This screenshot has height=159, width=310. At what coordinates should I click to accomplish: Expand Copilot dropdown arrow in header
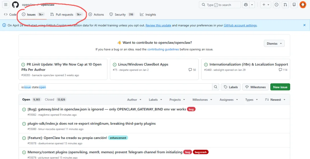(x=252, y=5)
